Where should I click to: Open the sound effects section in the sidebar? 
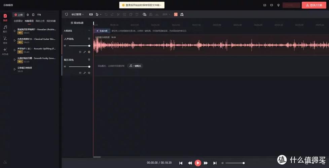(x=5, y=40)
